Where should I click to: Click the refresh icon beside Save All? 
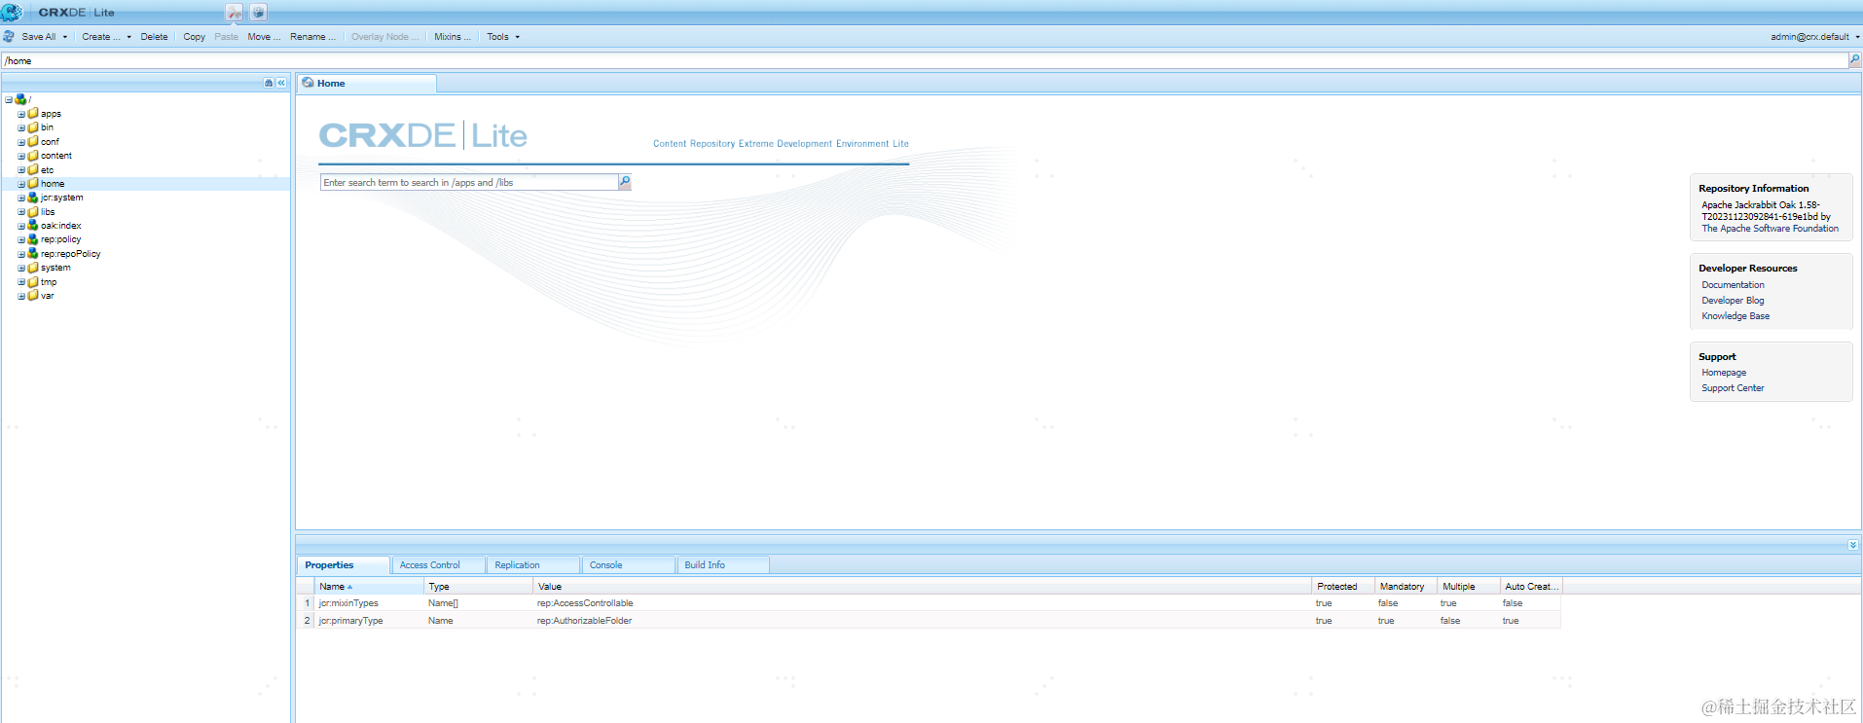pyautogui.click(x=9, y=37)
